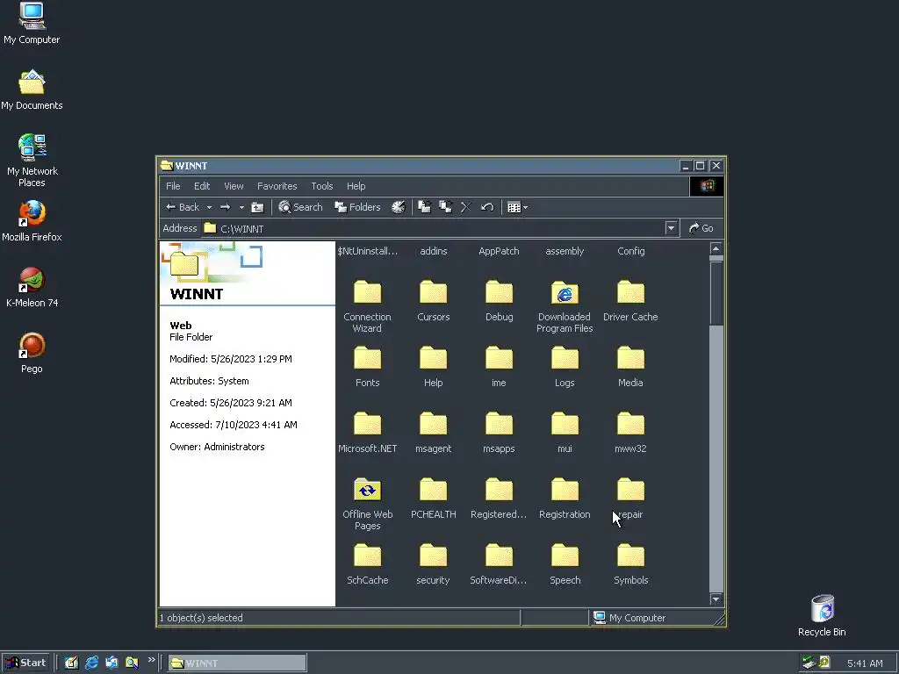Viewport: 899px width, 674px height.
Task: Click the Copy To toolbar icon
Action: (x=445, y=207)
